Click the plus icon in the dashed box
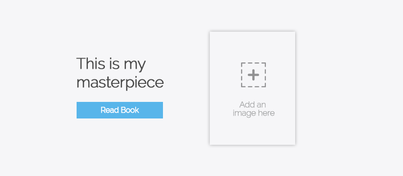Image resolution: width=403 pixels, height=176 pixels. [253, 75]
